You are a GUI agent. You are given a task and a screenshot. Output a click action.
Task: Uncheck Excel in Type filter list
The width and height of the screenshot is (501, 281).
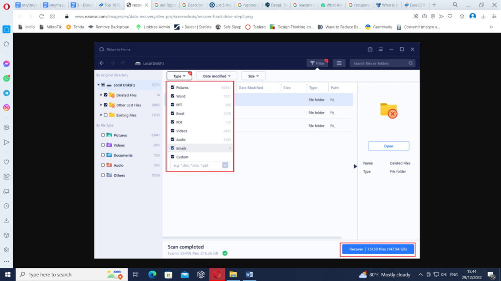(x=173, y=113)
